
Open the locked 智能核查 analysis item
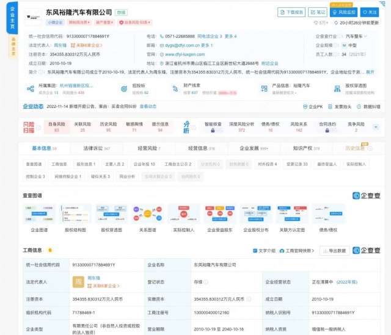[x=213, y=127]
